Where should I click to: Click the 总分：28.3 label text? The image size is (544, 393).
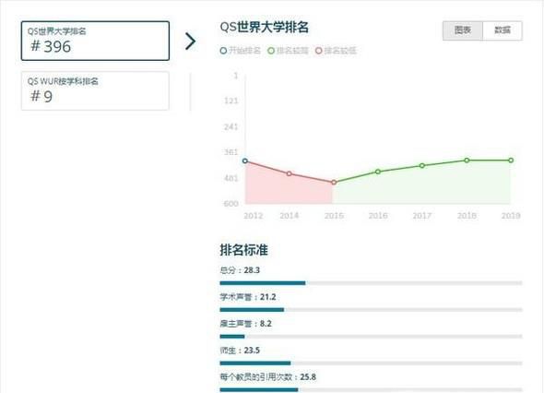pyautogui.click(x=240, y=270)
